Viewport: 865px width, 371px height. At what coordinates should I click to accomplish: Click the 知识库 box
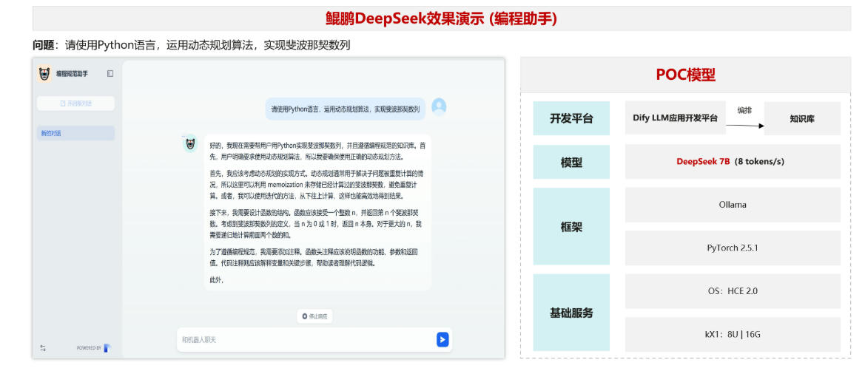pyautogui.click(x=802, y=118)
